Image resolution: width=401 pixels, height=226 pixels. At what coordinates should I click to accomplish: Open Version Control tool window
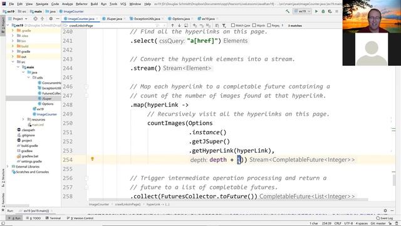[80, 218]
